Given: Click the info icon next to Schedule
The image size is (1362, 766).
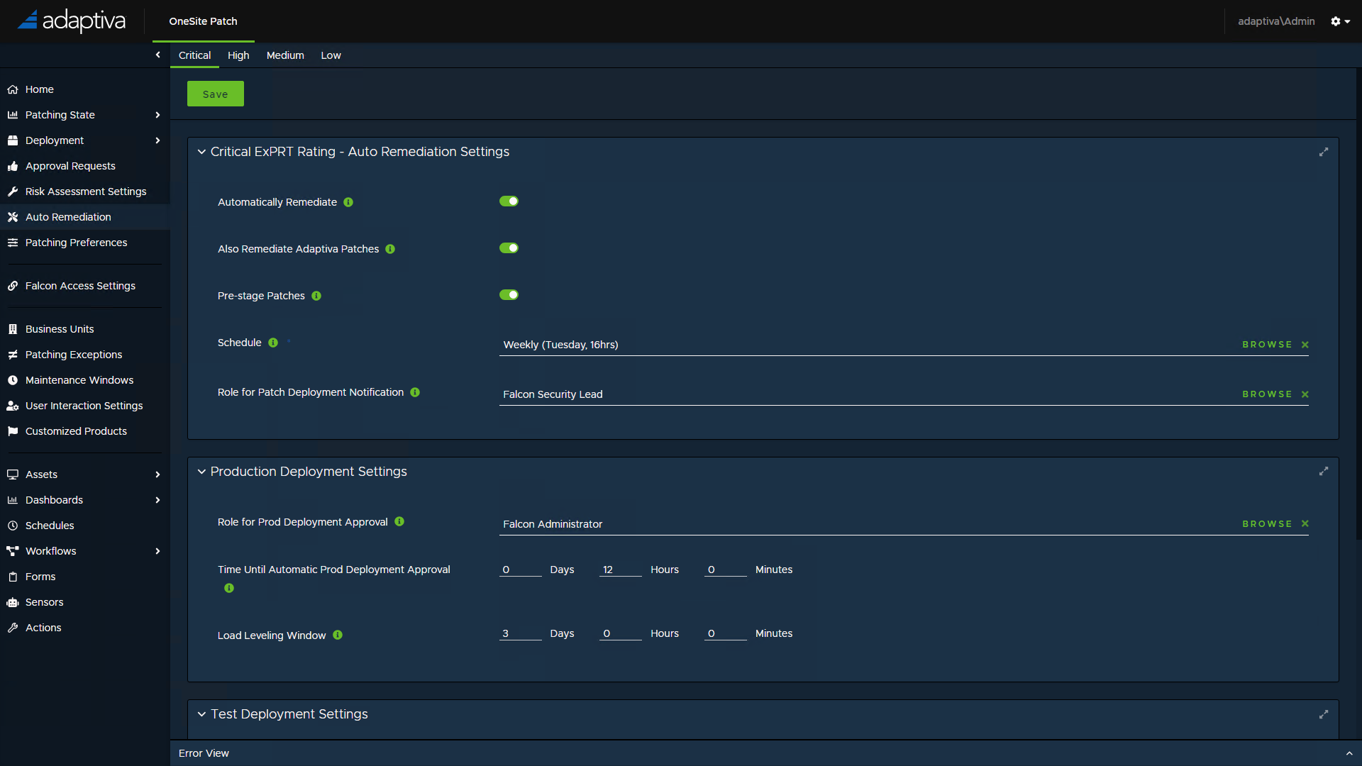Looking at the screenshot, I should 273,343.
